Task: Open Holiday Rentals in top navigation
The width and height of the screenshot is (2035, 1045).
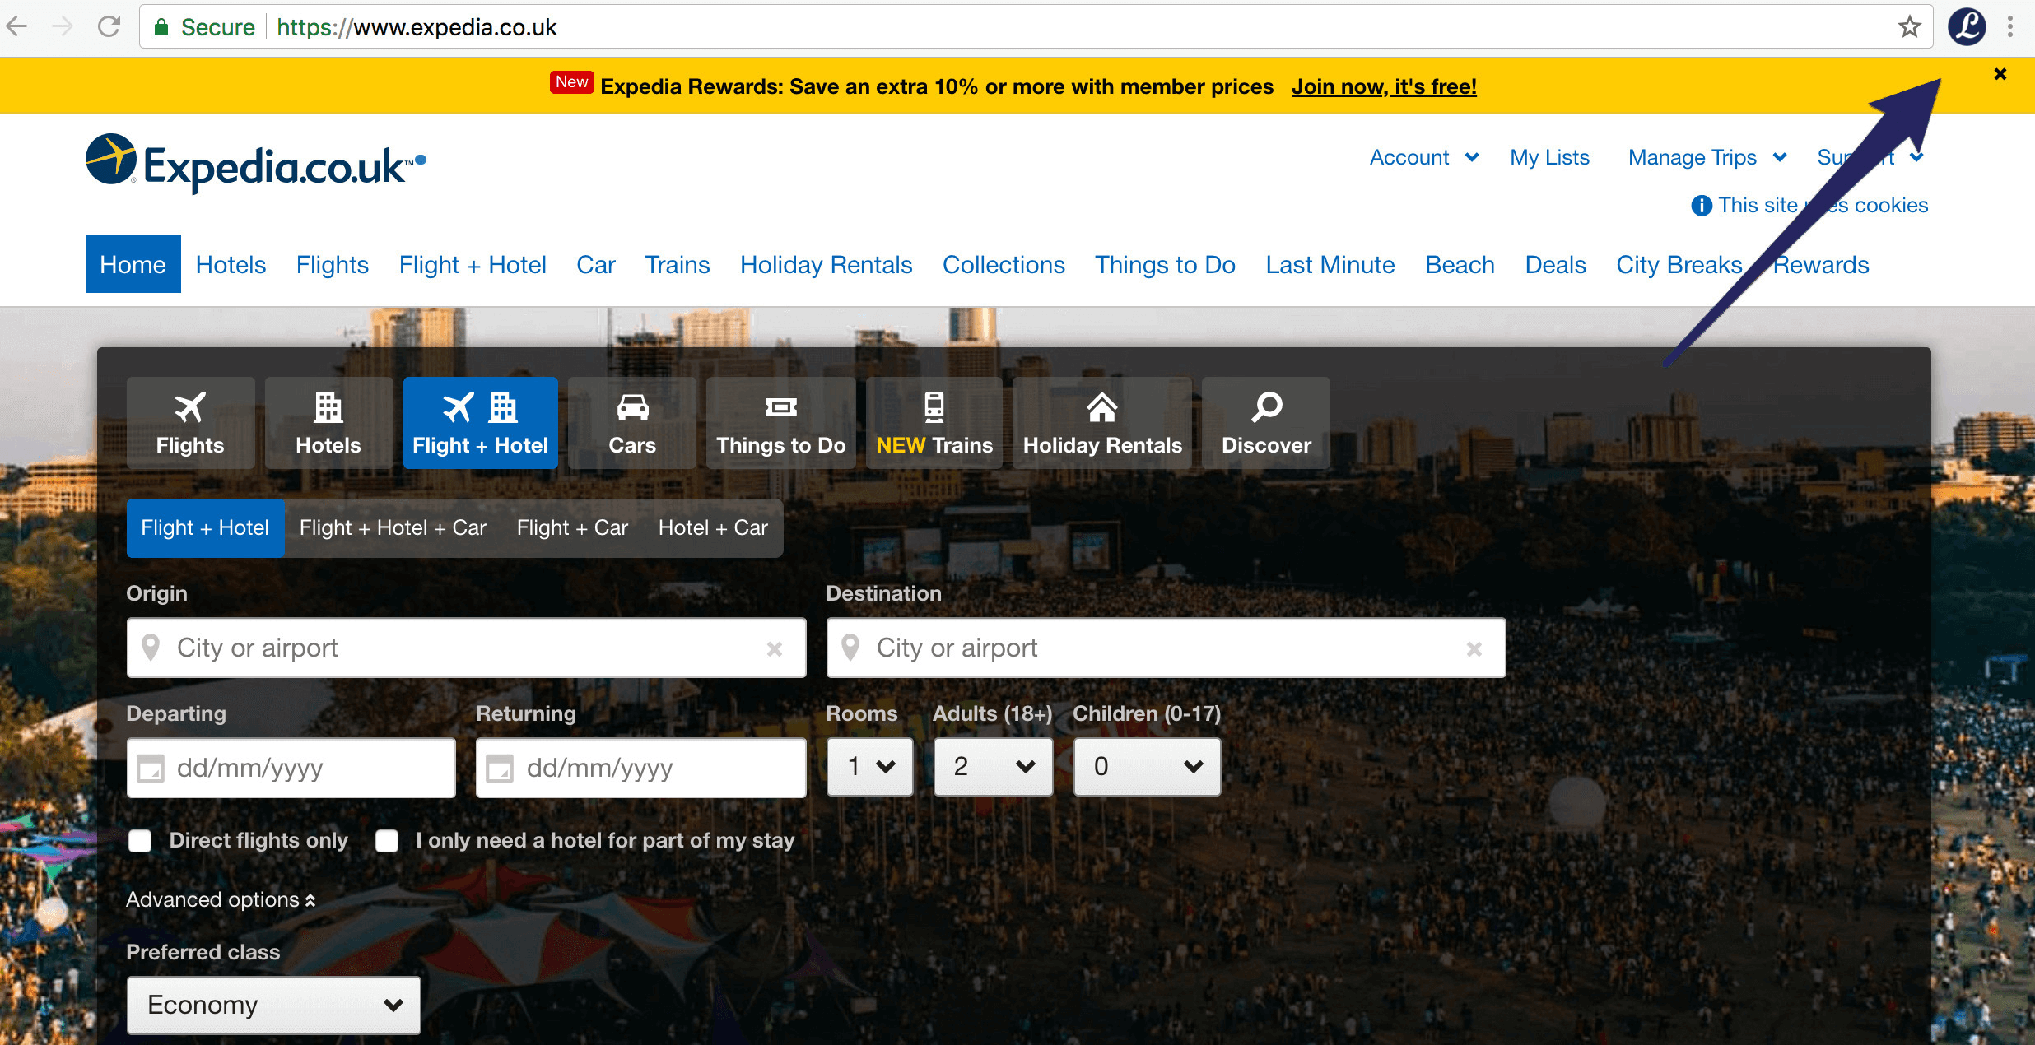Action: point(826,265)
